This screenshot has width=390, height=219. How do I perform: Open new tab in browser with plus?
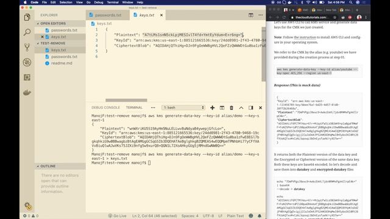357,10
